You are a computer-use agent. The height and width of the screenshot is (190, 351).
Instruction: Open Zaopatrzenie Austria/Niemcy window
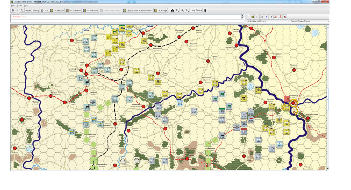point(138,10)
